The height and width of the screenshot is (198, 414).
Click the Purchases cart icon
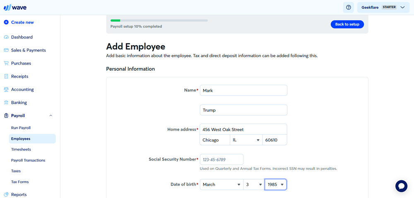pyautogui.click(x=6, y=63)
